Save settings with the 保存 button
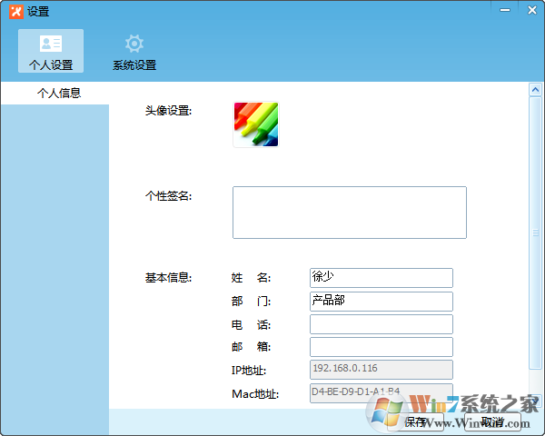The width and height of the screenshot is (545, 436). point(416,422)
